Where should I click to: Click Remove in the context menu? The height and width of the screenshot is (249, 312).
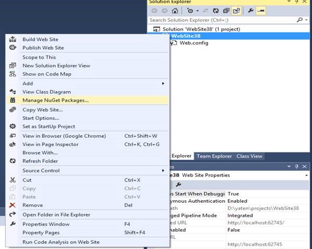32,205
